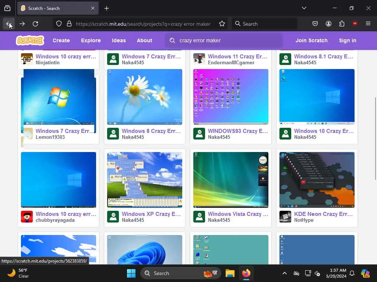Image resolution: width=377 pixels, height=282 pixels.
Task: Open Windows 11 Crazy Er... project title
Action: coord(237,56)
